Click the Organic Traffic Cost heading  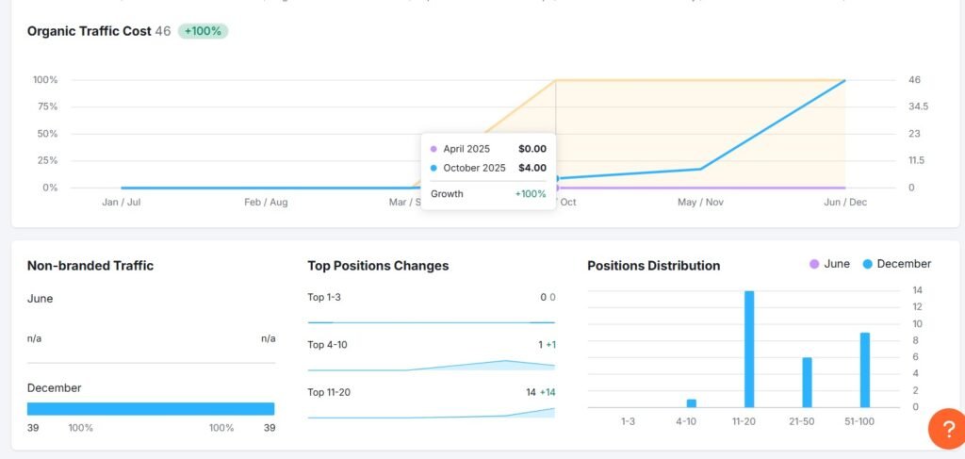click(x=89, y=31)
